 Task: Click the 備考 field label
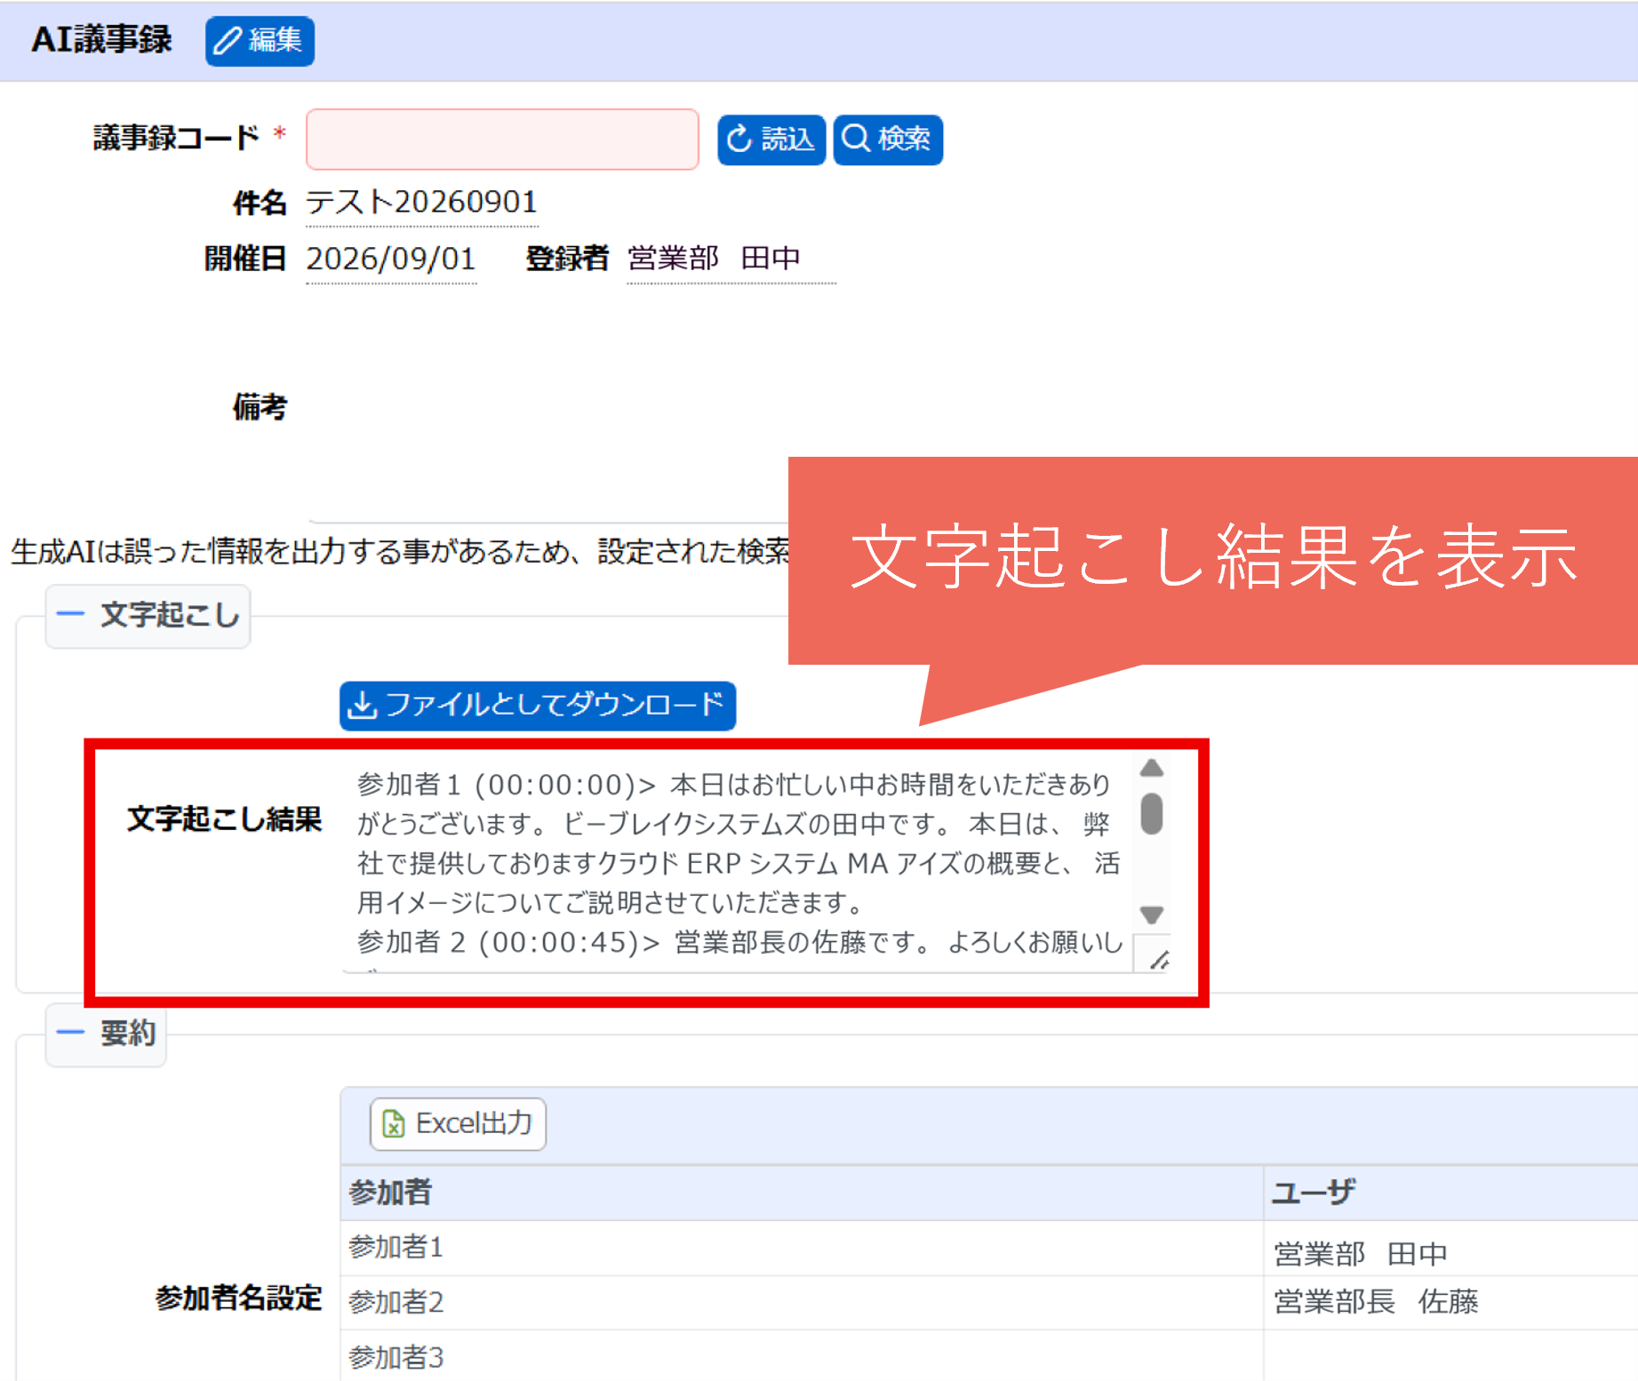pos(260,407)
